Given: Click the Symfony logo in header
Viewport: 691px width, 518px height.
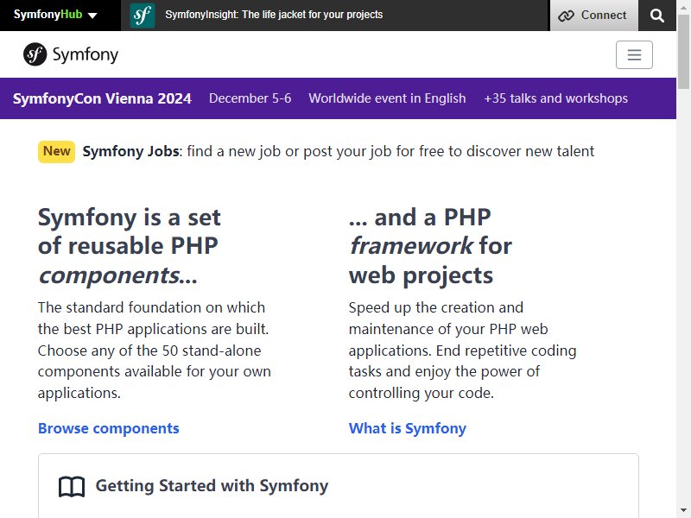Looking at the screenshot, I should [x=71, y=54].
